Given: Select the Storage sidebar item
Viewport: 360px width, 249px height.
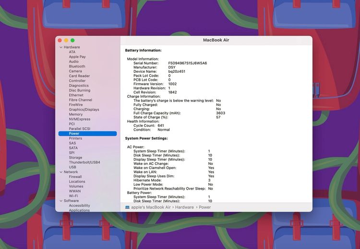Looking at the screenshot, I should [75, 158].
